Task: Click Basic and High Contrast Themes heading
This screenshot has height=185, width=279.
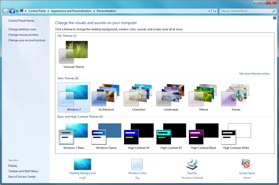Action: [x=80, y=117]
